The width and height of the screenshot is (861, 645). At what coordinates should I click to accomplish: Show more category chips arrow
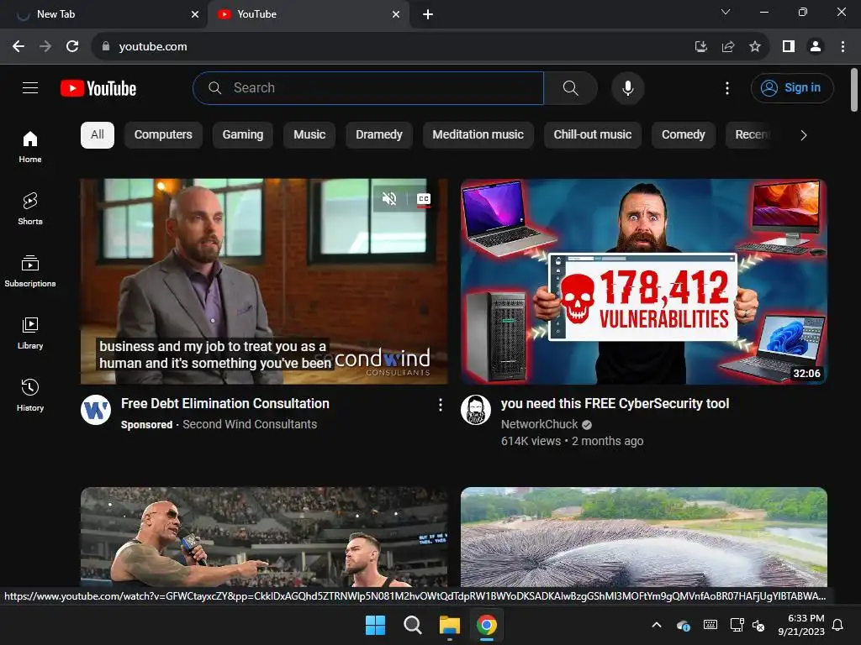click(x=803, y=135)
